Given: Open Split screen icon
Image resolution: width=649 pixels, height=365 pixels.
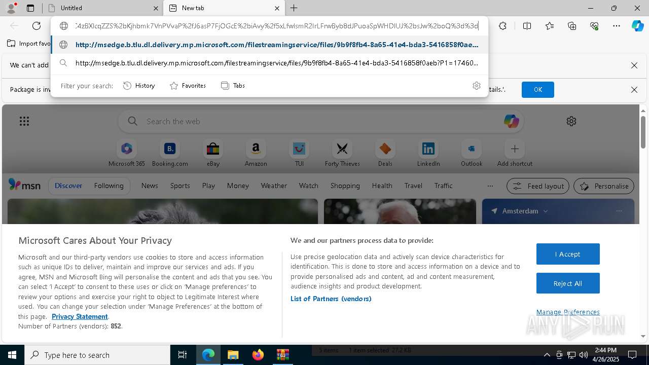Looking at the screenshot, I should 527,26.
